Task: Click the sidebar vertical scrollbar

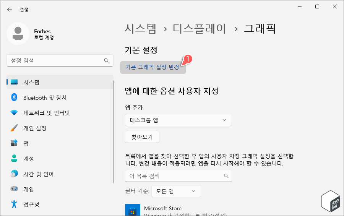Action: 113,132
